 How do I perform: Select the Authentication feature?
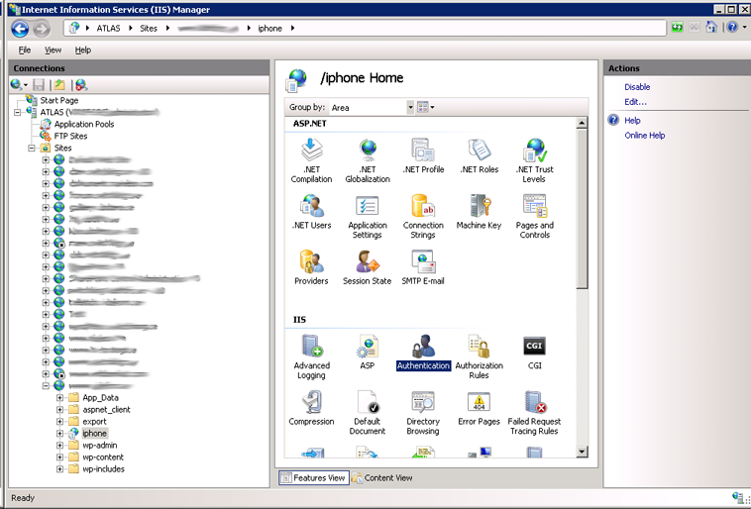[x=423, y=353]
